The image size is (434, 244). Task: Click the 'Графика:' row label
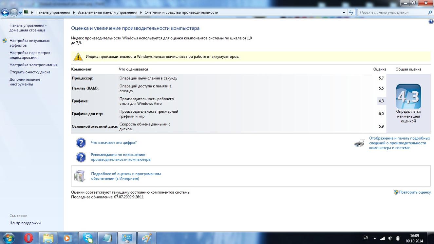80,101
